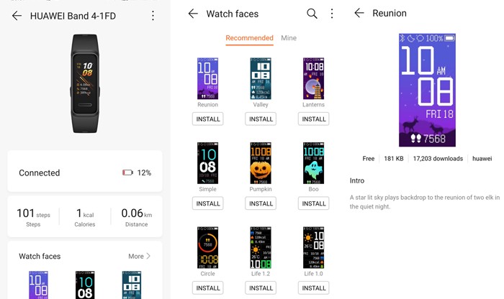Tap the battery icon showing 12%
This screenshot has height=299, width=504.
point(127,172)
